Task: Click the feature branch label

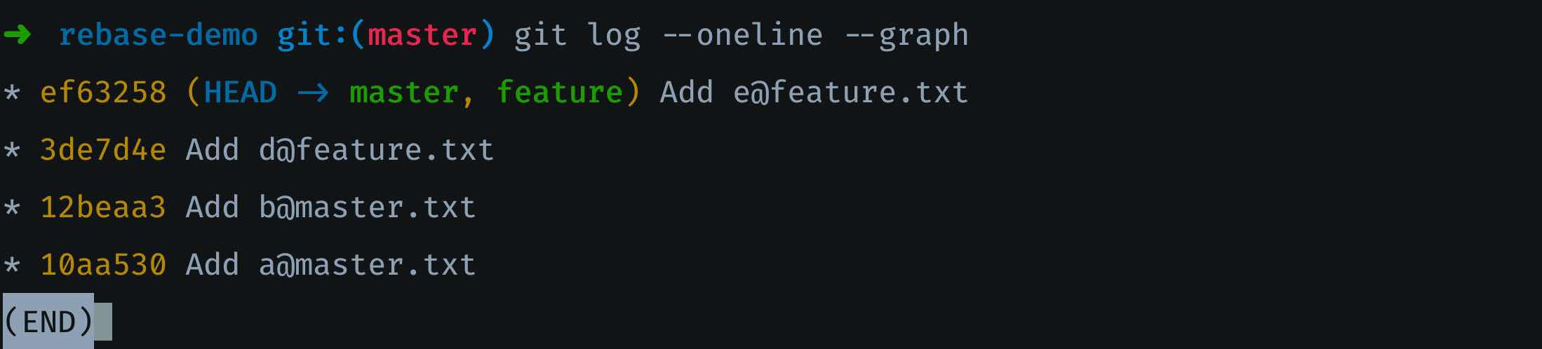Action: tap(560, 93)
